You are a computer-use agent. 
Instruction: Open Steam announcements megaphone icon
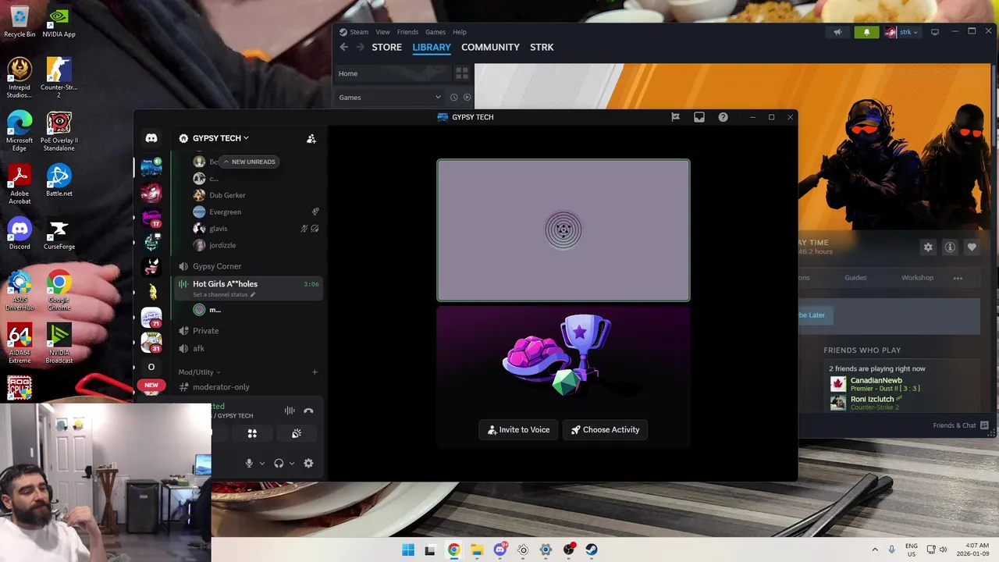click(x=837, y=32)
